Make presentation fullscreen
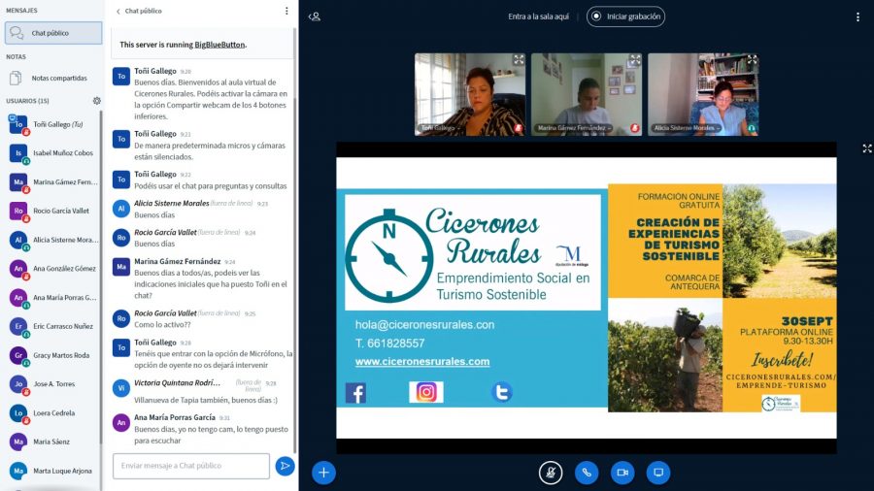Screen dimensions: 874x491 (x=867, y=148)
